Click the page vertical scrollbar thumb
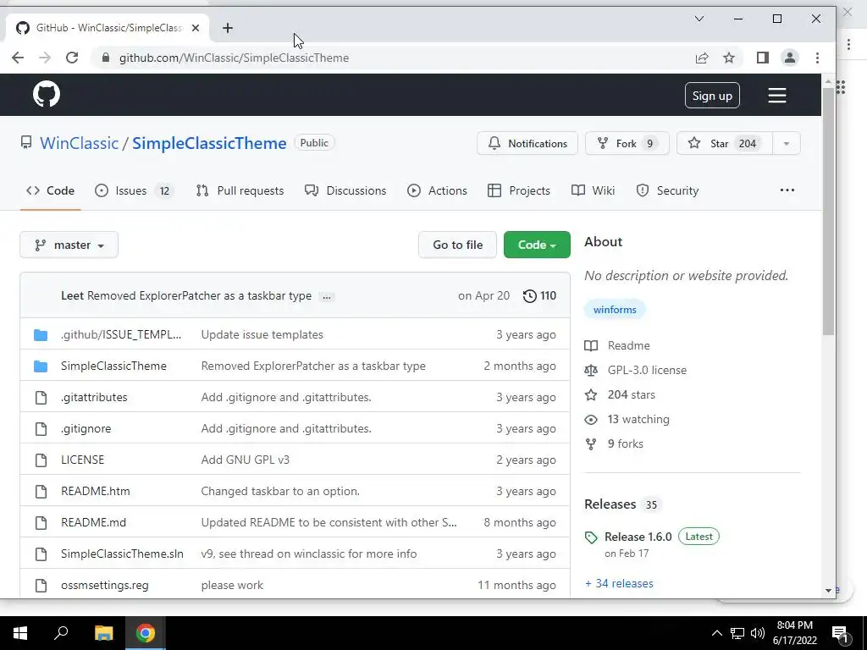 (x=828, y=211)
